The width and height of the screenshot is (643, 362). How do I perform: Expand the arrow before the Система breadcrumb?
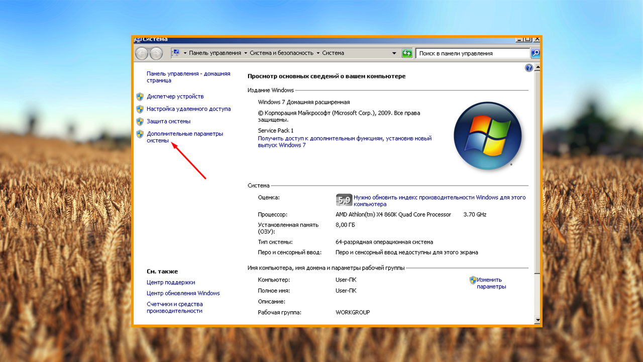tap(318, 53)
